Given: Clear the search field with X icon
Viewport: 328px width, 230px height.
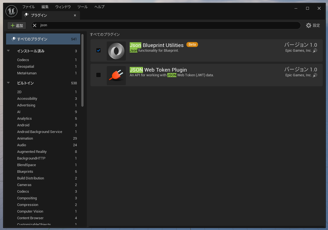Looking at the screenshot, I should [35, 25].
